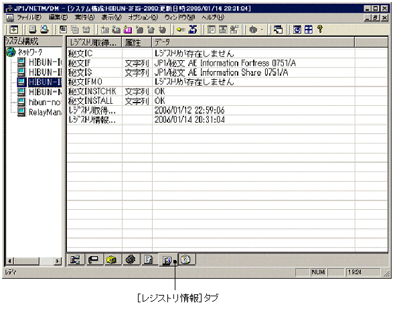Select the 秘文IC row
This screenshot has width=393, height=309.
click(x=227, y=53)
